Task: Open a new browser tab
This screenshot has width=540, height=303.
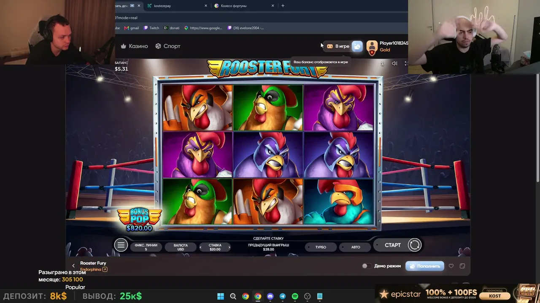Action: pyautogui.click(x=283, y=6)
